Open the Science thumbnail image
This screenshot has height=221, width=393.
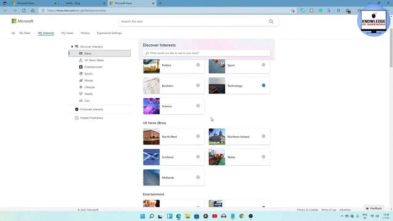(x=151, y=106)
